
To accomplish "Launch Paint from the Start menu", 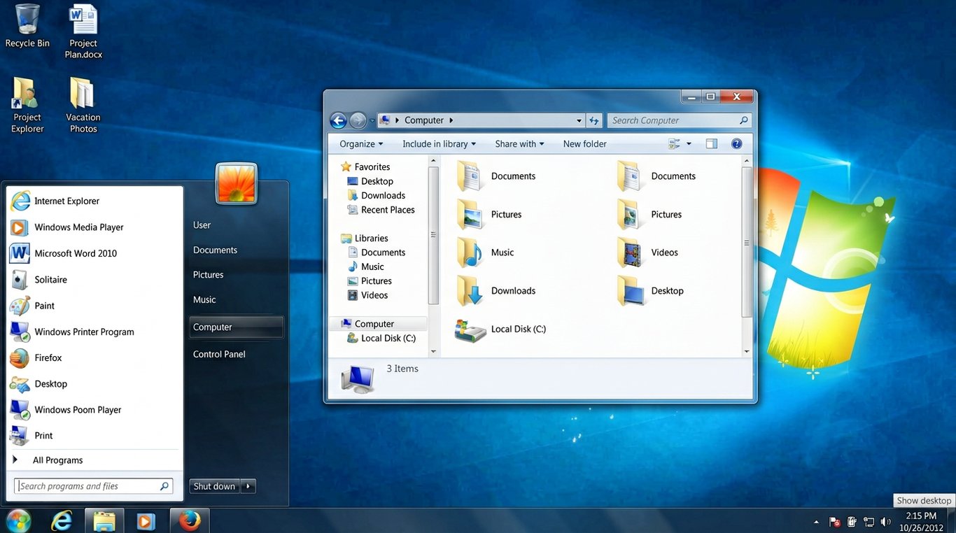I will coord(43,306).
